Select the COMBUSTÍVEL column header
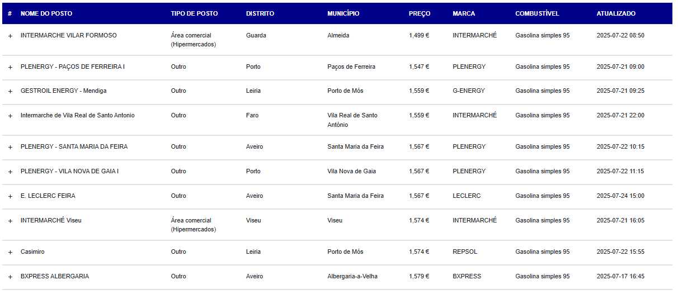This screenshot has height=294, width=678. (x=537, y=13)
